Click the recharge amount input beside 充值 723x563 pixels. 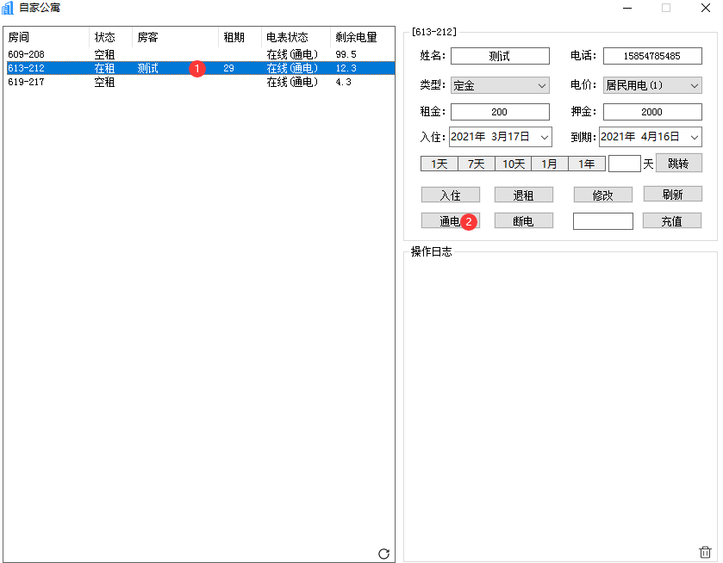point(602,221)
